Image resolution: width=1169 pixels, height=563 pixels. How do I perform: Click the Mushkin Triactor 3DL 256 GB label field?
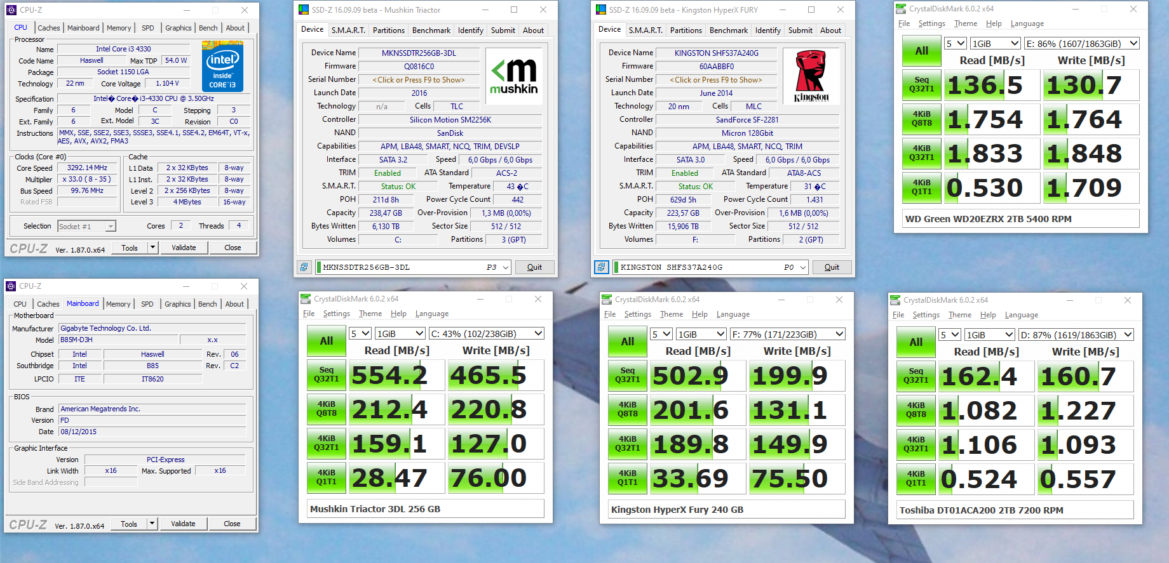(426, 509)
